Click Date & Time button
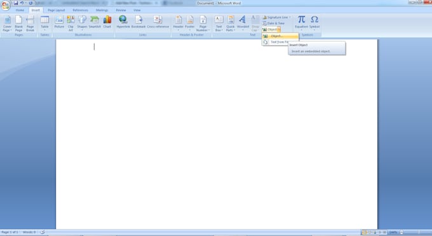The width and height of the screenshot is (432, 236). point(273,23)
